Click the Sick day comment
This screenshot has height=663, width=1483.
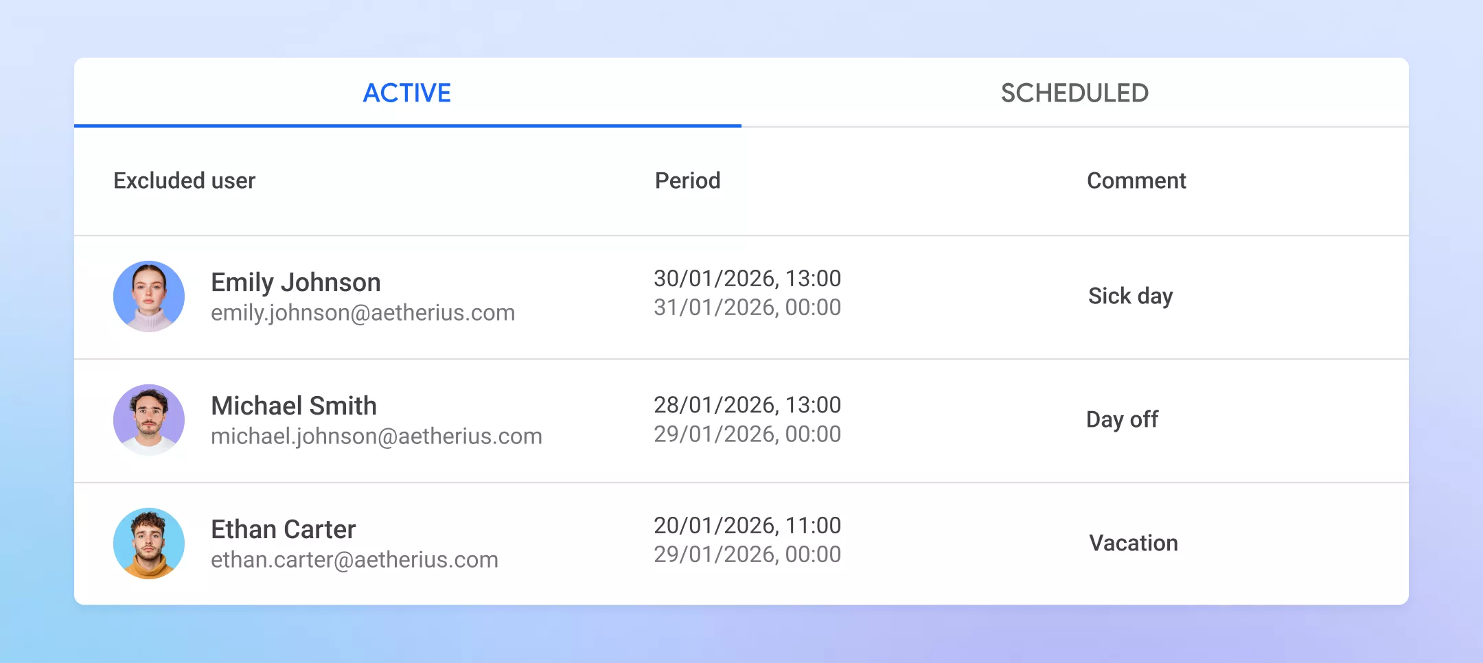point(1130,296)
